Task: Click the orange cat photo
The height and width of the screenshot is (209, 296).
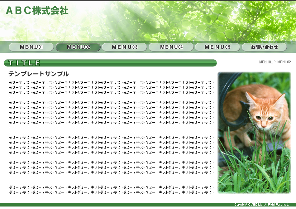Action: click(x=254, y=133)
